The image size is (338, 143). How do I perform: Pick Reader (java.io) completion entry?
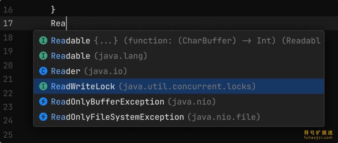pos(179,71)
